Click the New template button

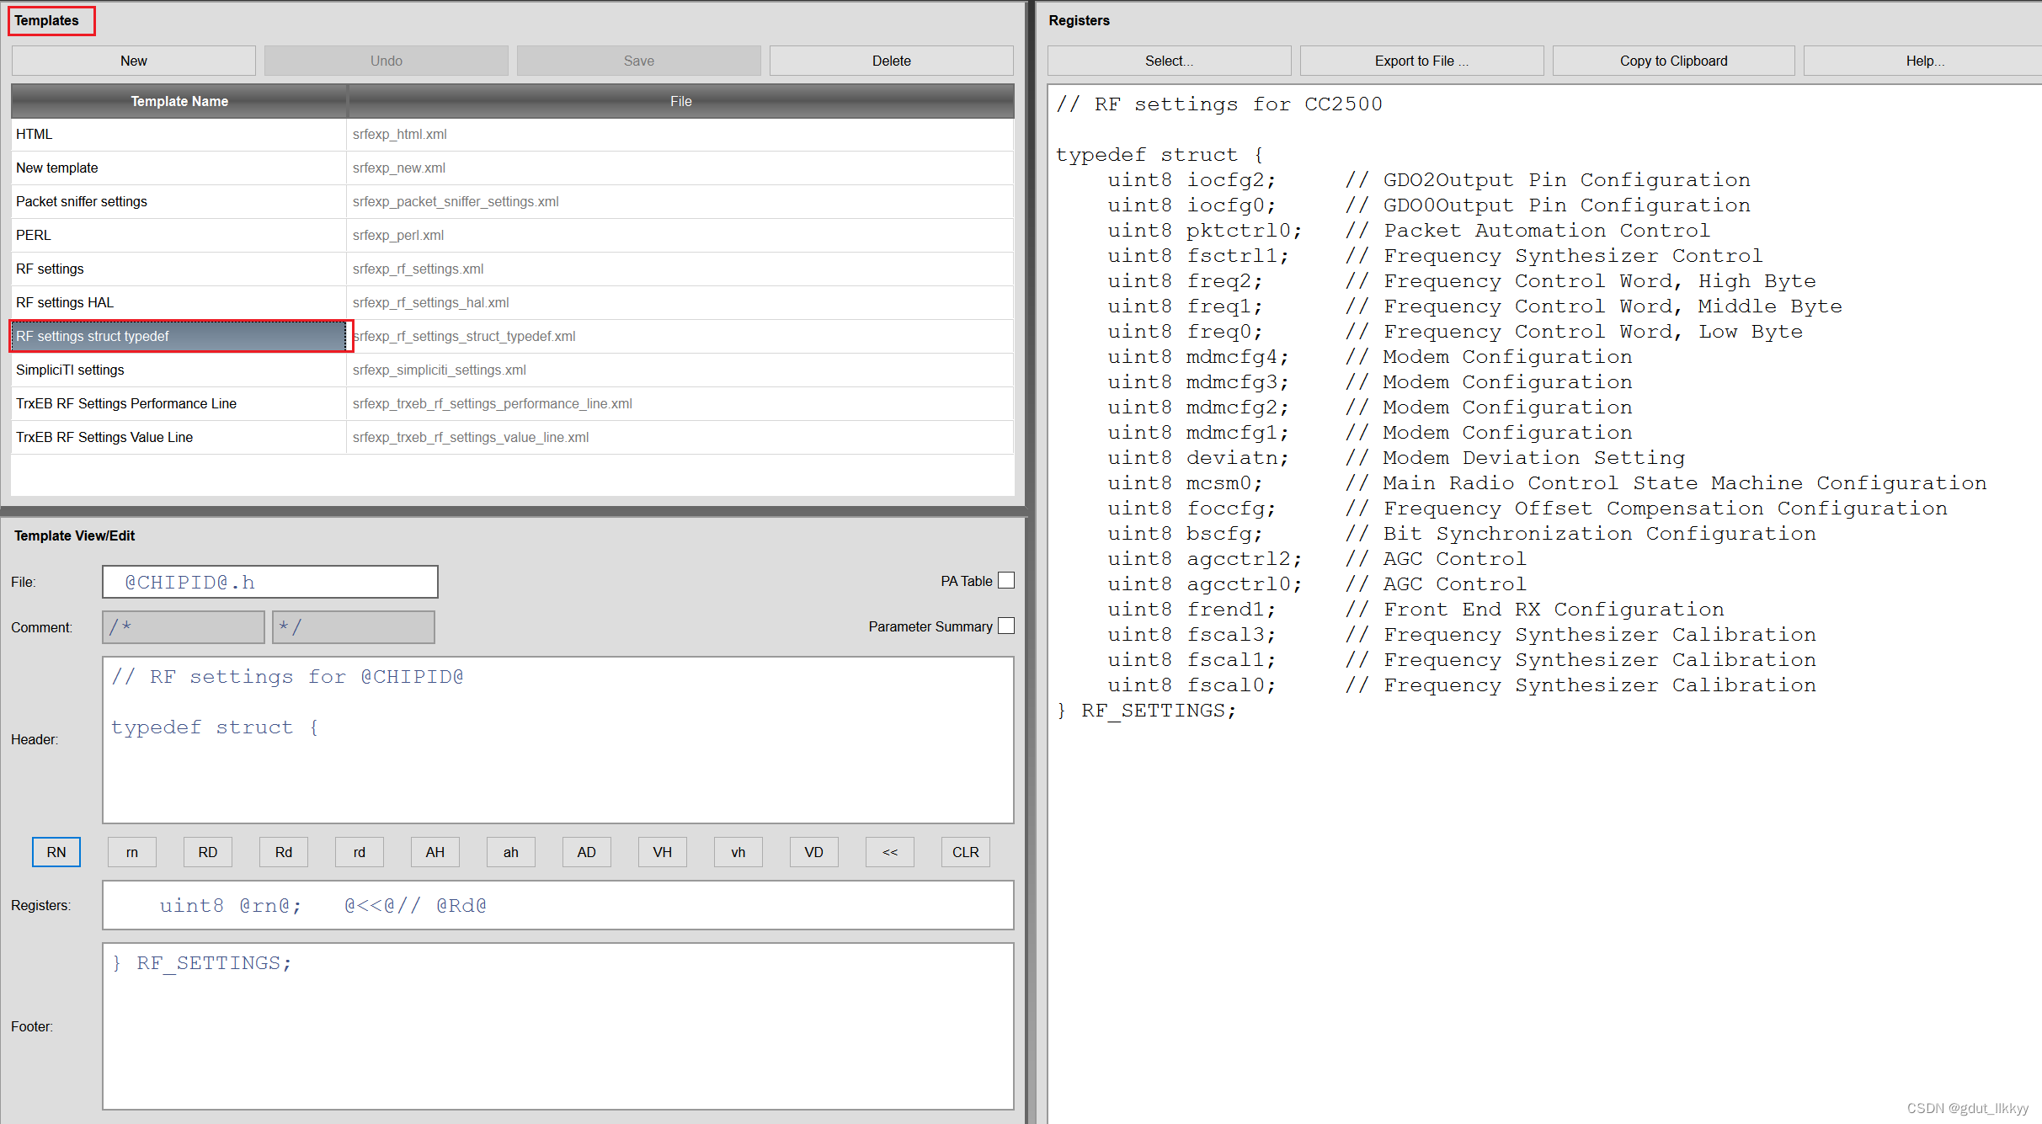[x=133, y=61]
